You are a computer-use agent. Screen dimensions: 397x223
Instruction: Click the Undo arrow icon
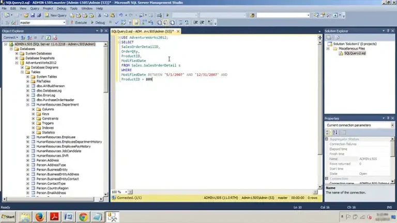coord(121,15)
